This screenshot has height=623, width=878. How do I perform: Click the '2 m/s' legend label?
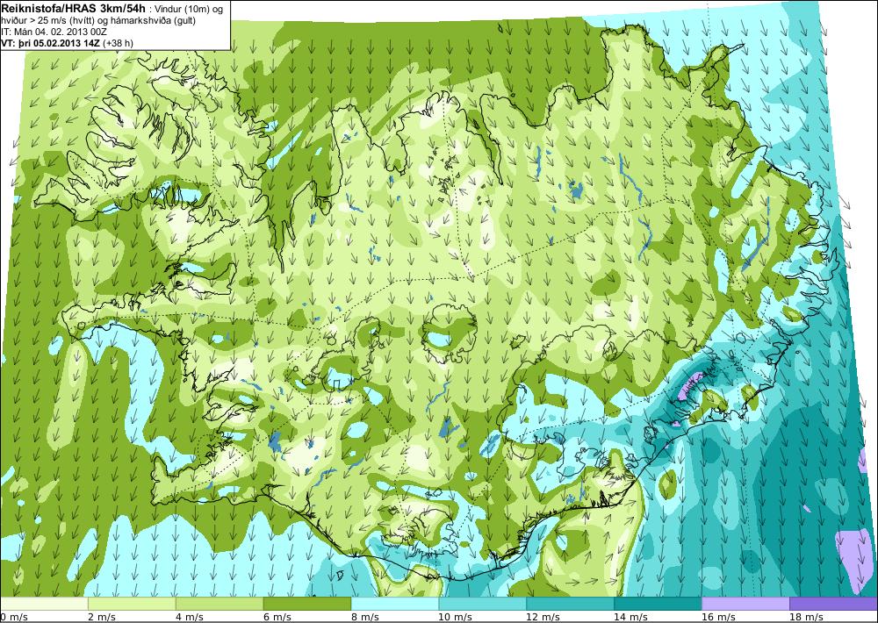click(102, 617)
